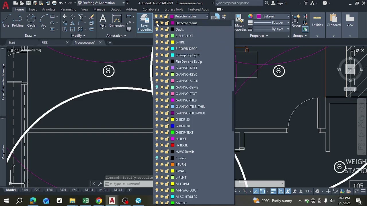Expand the Properties panel

point(259,35)
